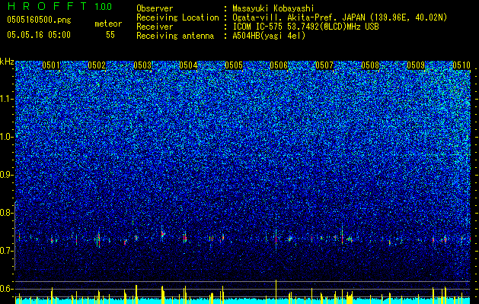Click the tallest yellow spike near 0506
The image size is (479, 304).
pos(276,292)
